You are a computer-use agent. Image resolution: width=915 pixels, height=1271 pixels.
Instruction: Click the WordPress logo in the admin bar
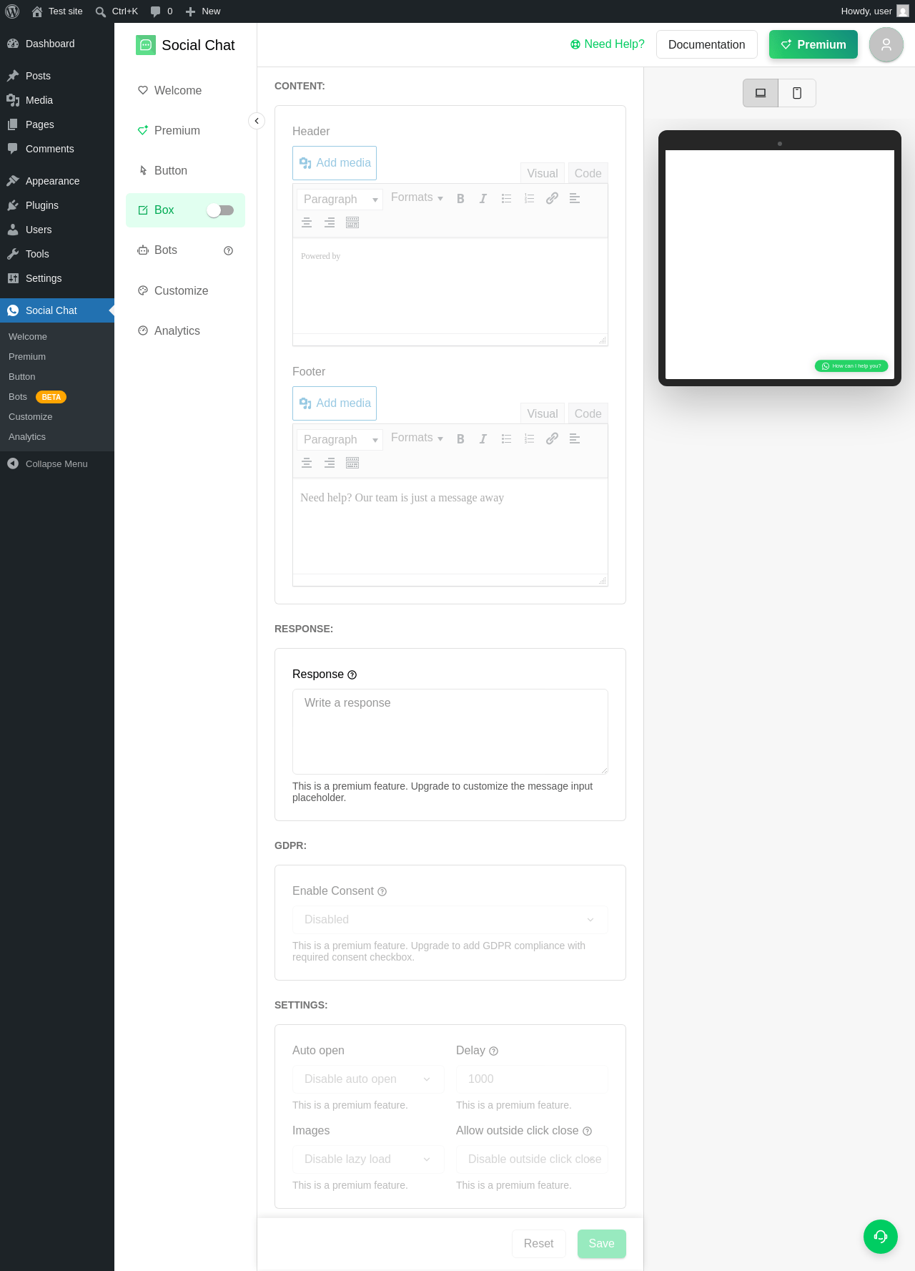point(12,11)
